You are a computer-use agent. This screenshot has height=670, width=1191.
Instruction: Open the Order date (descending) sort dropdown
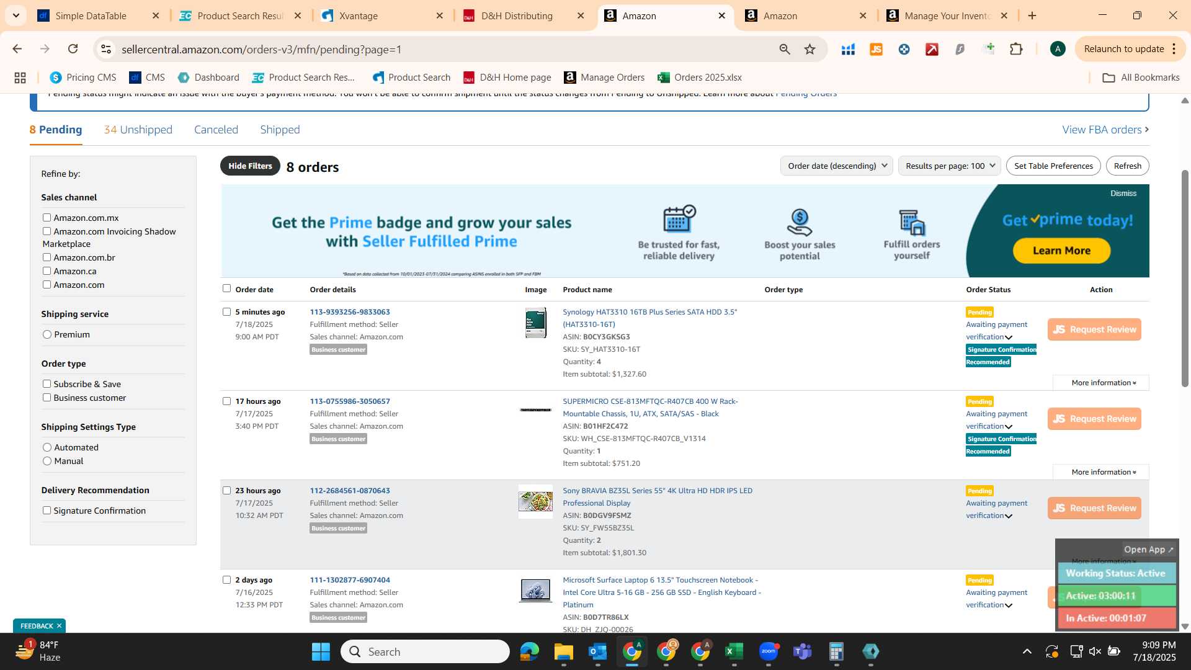click(836, 166)
